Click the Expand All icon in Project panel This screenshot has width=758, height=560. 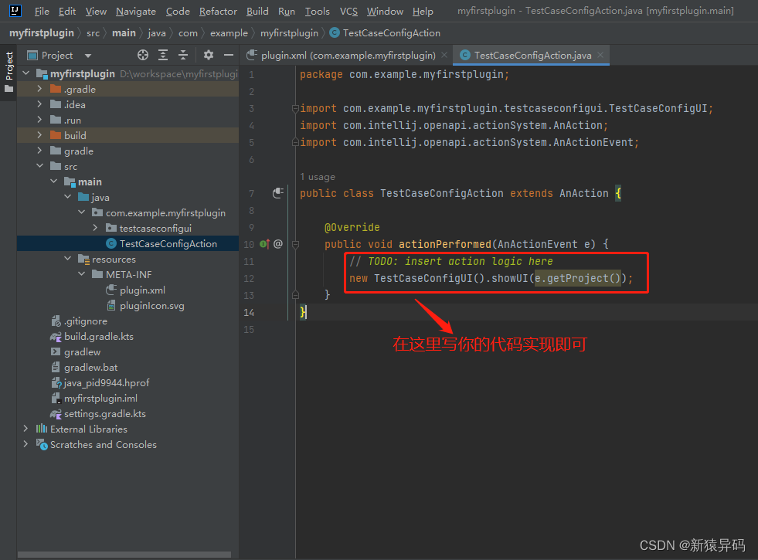point(163,55)
